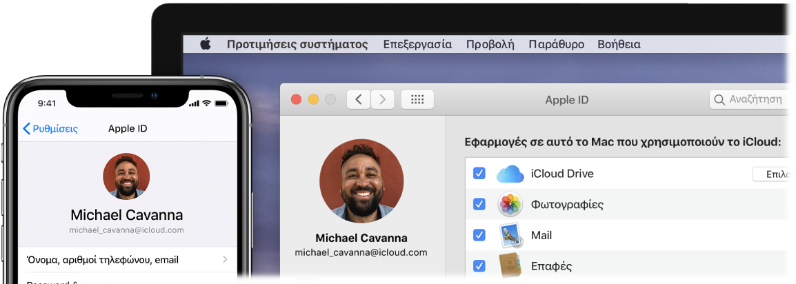The height and width of the screenshot is (284, 796).
Task: Uncheck the Mail checkbox
Action: pos(479,235)
